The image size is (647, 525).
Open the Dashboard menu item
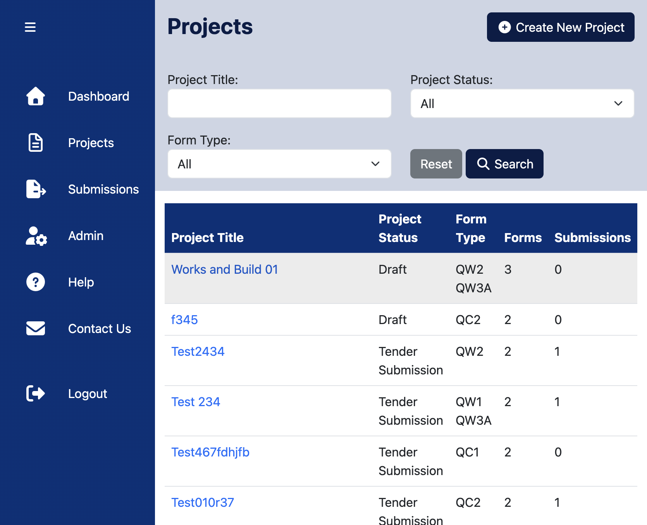click(98, 96)
